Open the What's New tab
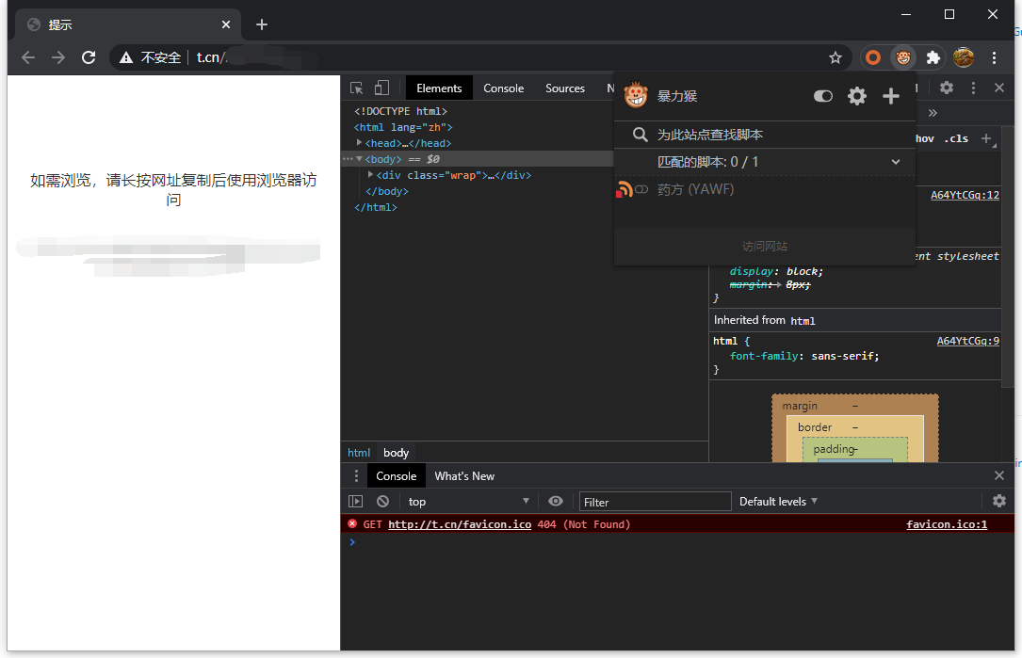 463,475
